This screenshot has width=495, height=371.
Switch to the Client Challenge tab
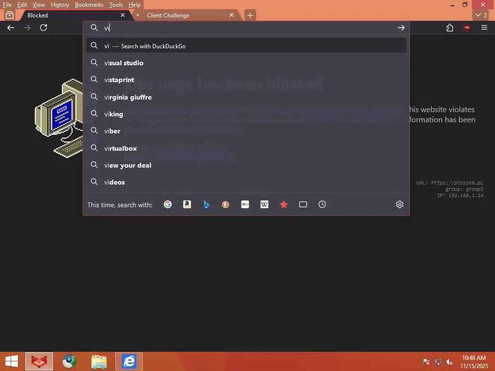(186, 15)
